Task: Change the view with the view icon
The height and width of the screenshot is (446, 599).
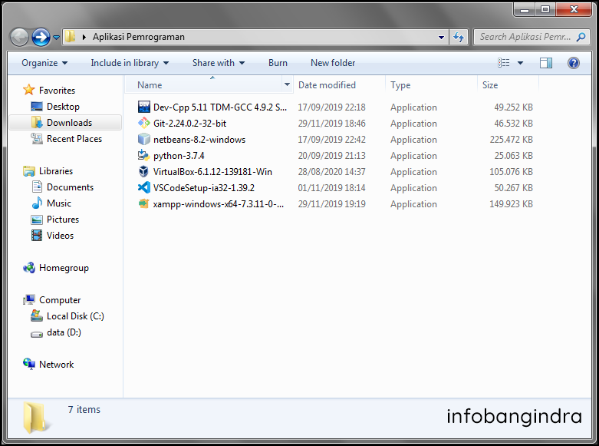Action: [503, 63]
